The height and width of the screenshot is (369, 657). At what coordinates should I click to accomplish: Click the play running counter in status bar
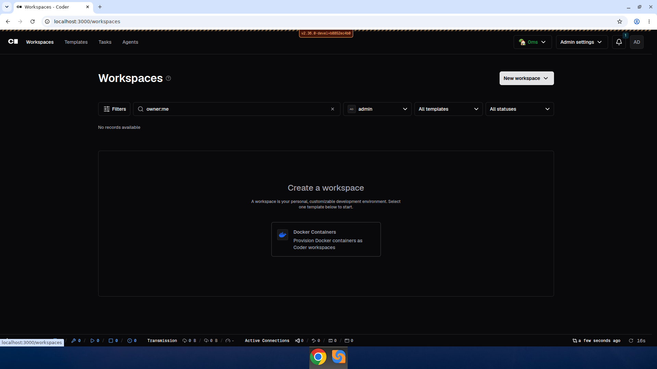point(95,341)
